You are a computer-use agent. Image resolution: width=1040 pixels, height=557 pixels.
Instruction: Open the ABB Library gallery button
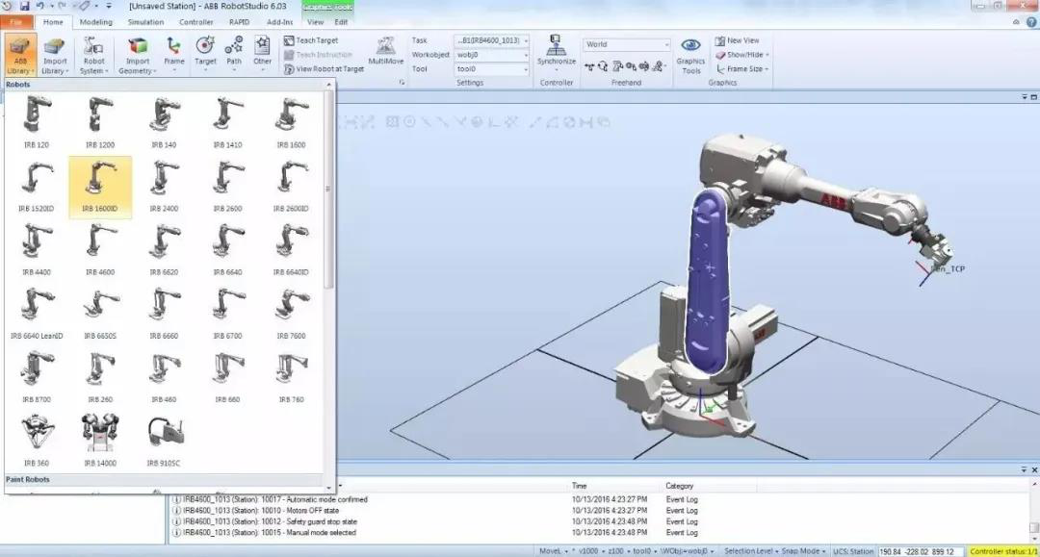[20, 55]
